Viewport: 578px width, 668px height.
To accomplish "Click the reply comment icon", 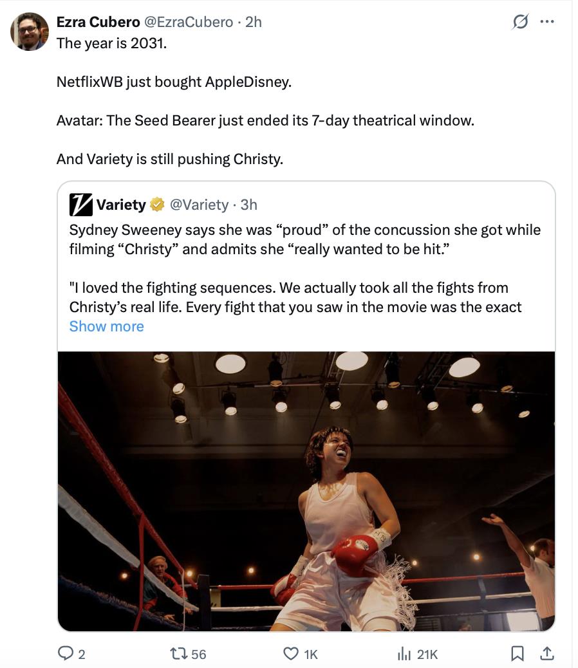I will [66, 654].
